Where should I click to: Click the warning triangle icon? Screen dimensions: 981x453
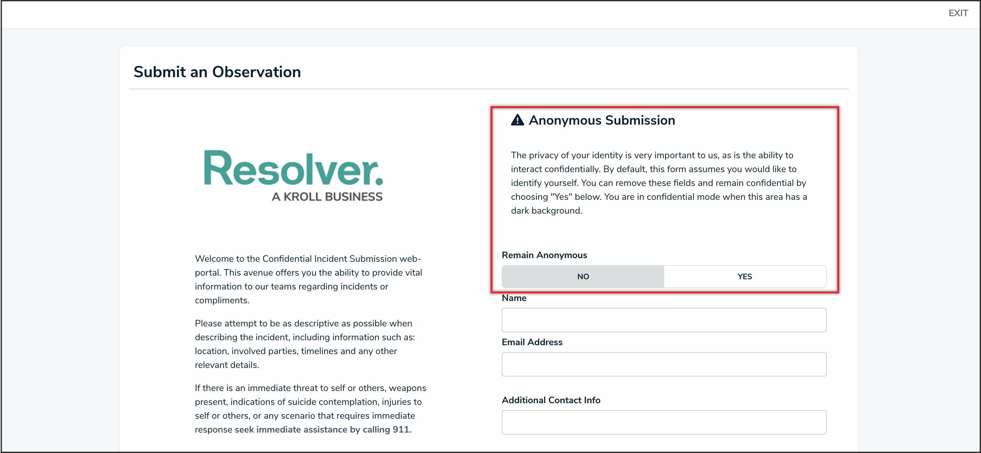[x=517, y=120]
